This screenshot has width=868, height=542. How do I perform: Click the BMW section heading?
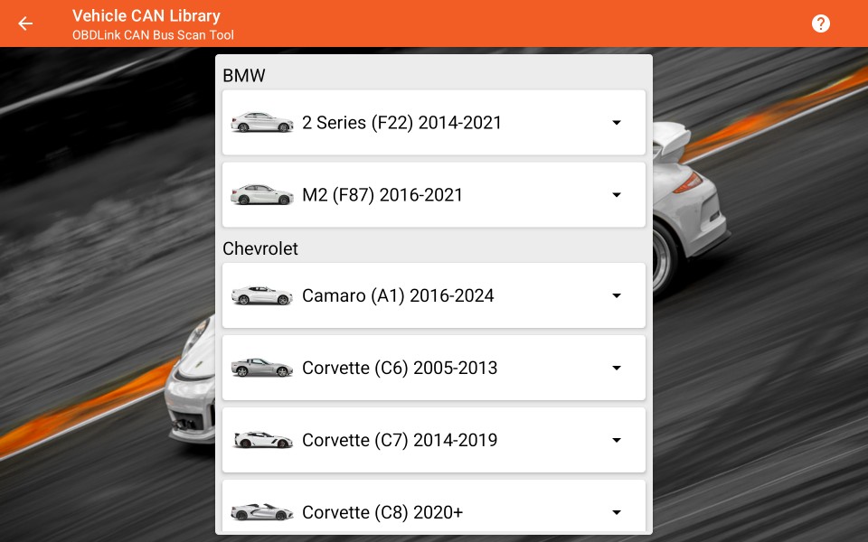tap(244, 75)
